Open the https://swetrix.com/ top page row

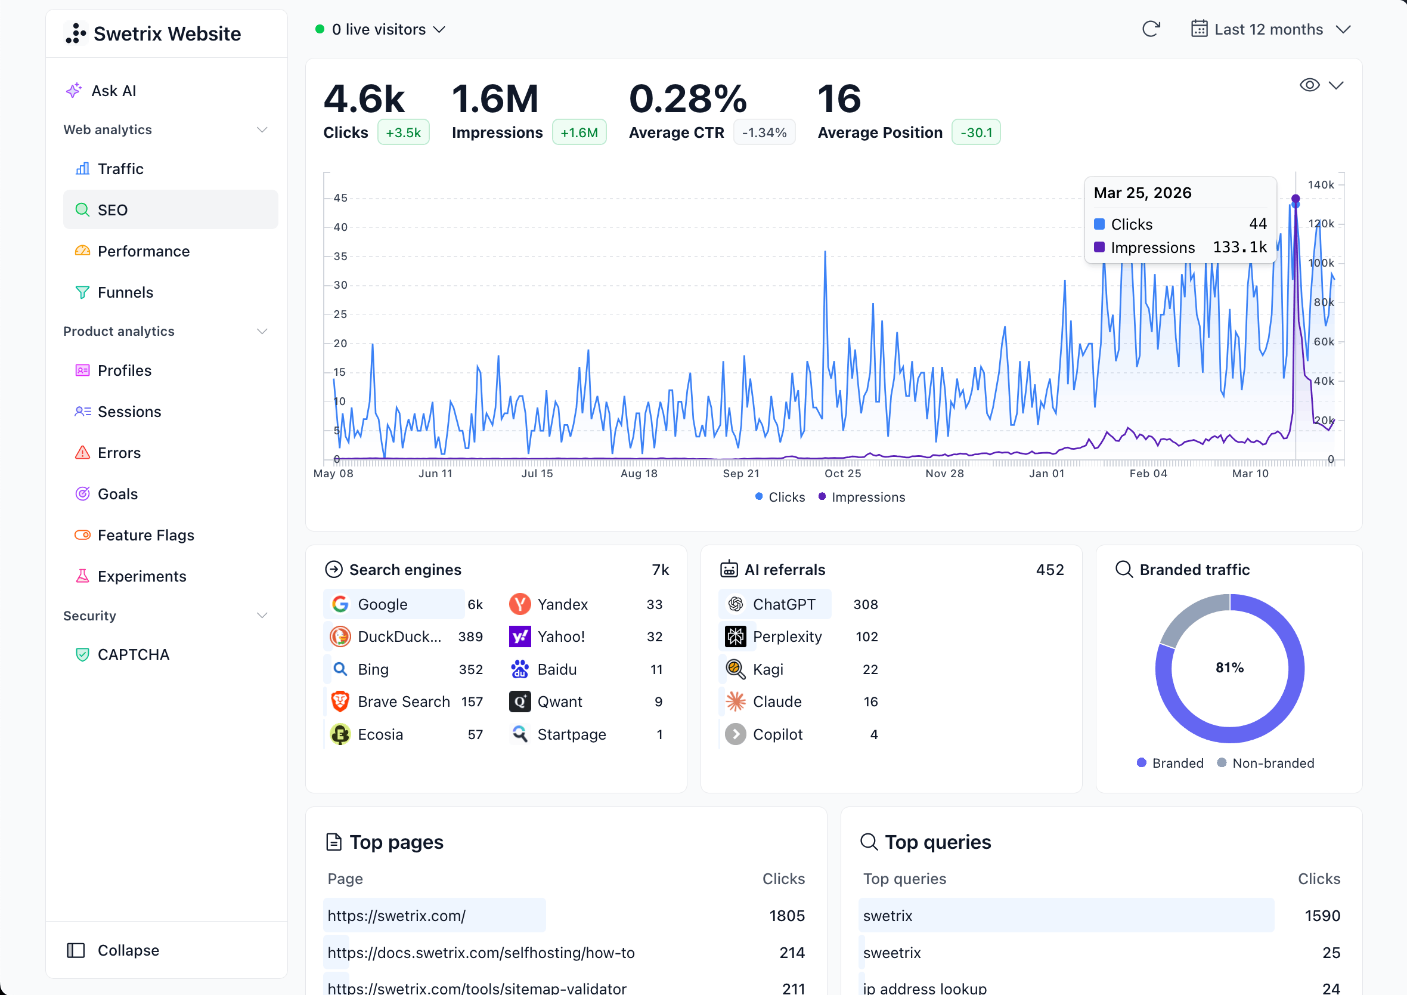[396, 916]
